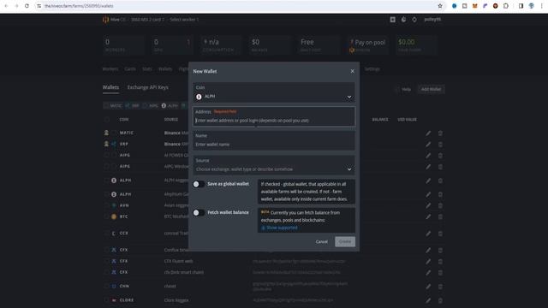Switch to the Wallets sub-tab

pos(110,87)
